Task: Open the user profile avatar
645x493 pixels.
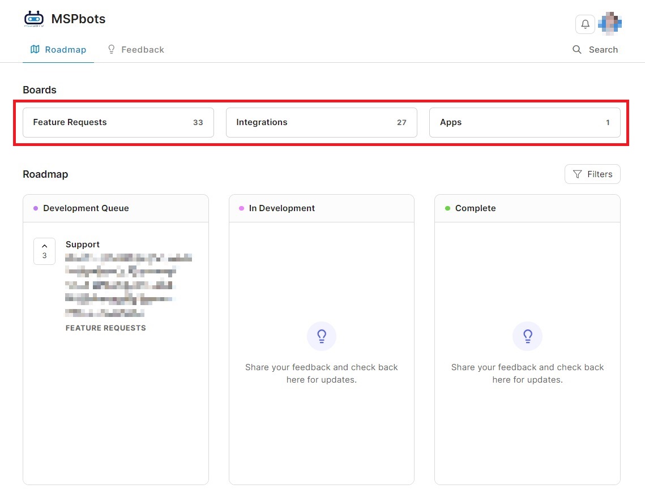Action: pos(610,24)
